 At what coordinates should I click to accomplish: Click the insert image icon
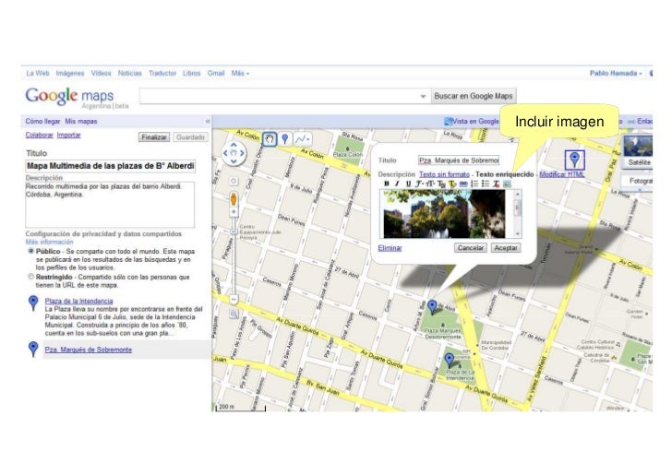[x=507, y=184]
